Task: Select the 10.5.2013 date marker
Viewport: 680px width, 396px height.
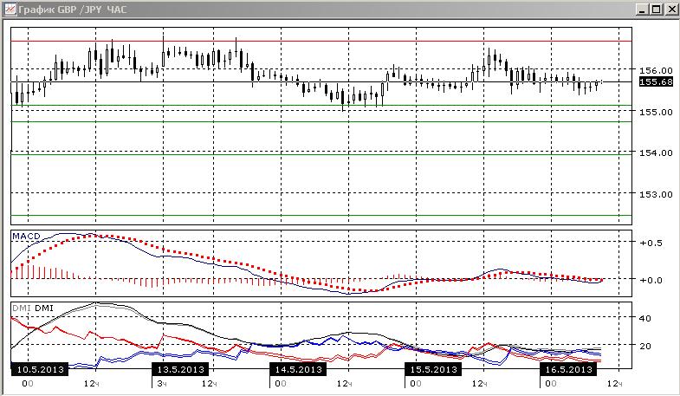Action: pyautogui.click(x=40, y=369)
